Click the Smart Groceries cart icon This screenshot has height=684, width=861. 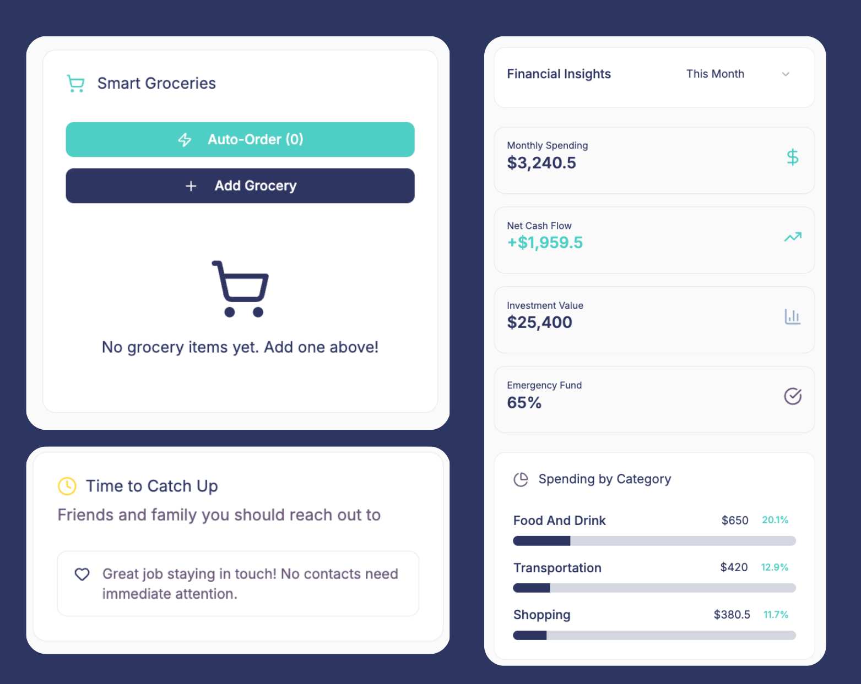[x=75, y=84]
